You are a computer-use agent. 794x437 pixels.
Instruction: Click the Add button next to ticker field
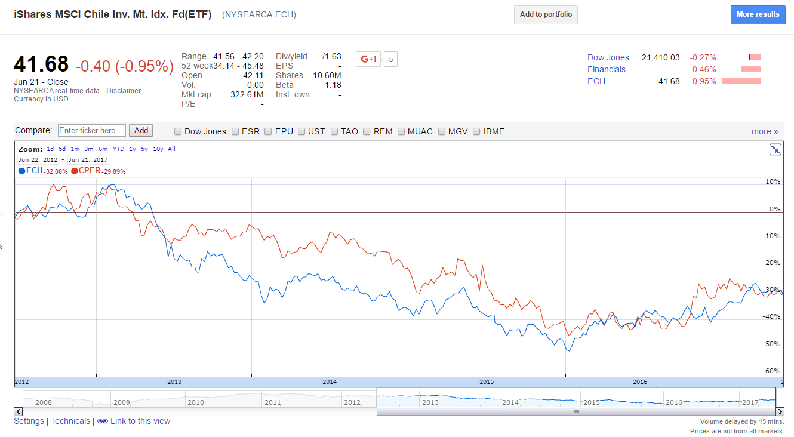[141, 130]
